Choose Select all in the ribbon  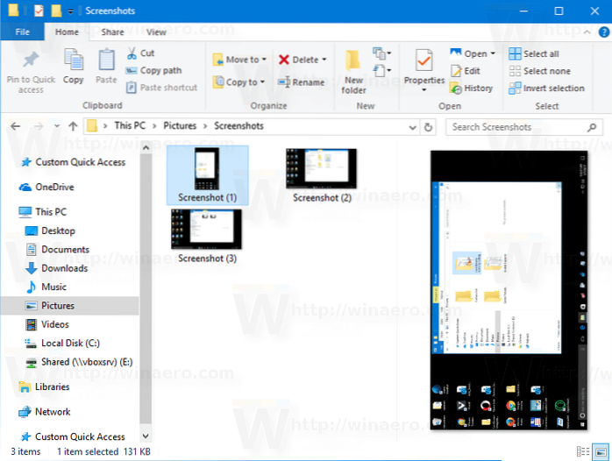pos(535,53)
